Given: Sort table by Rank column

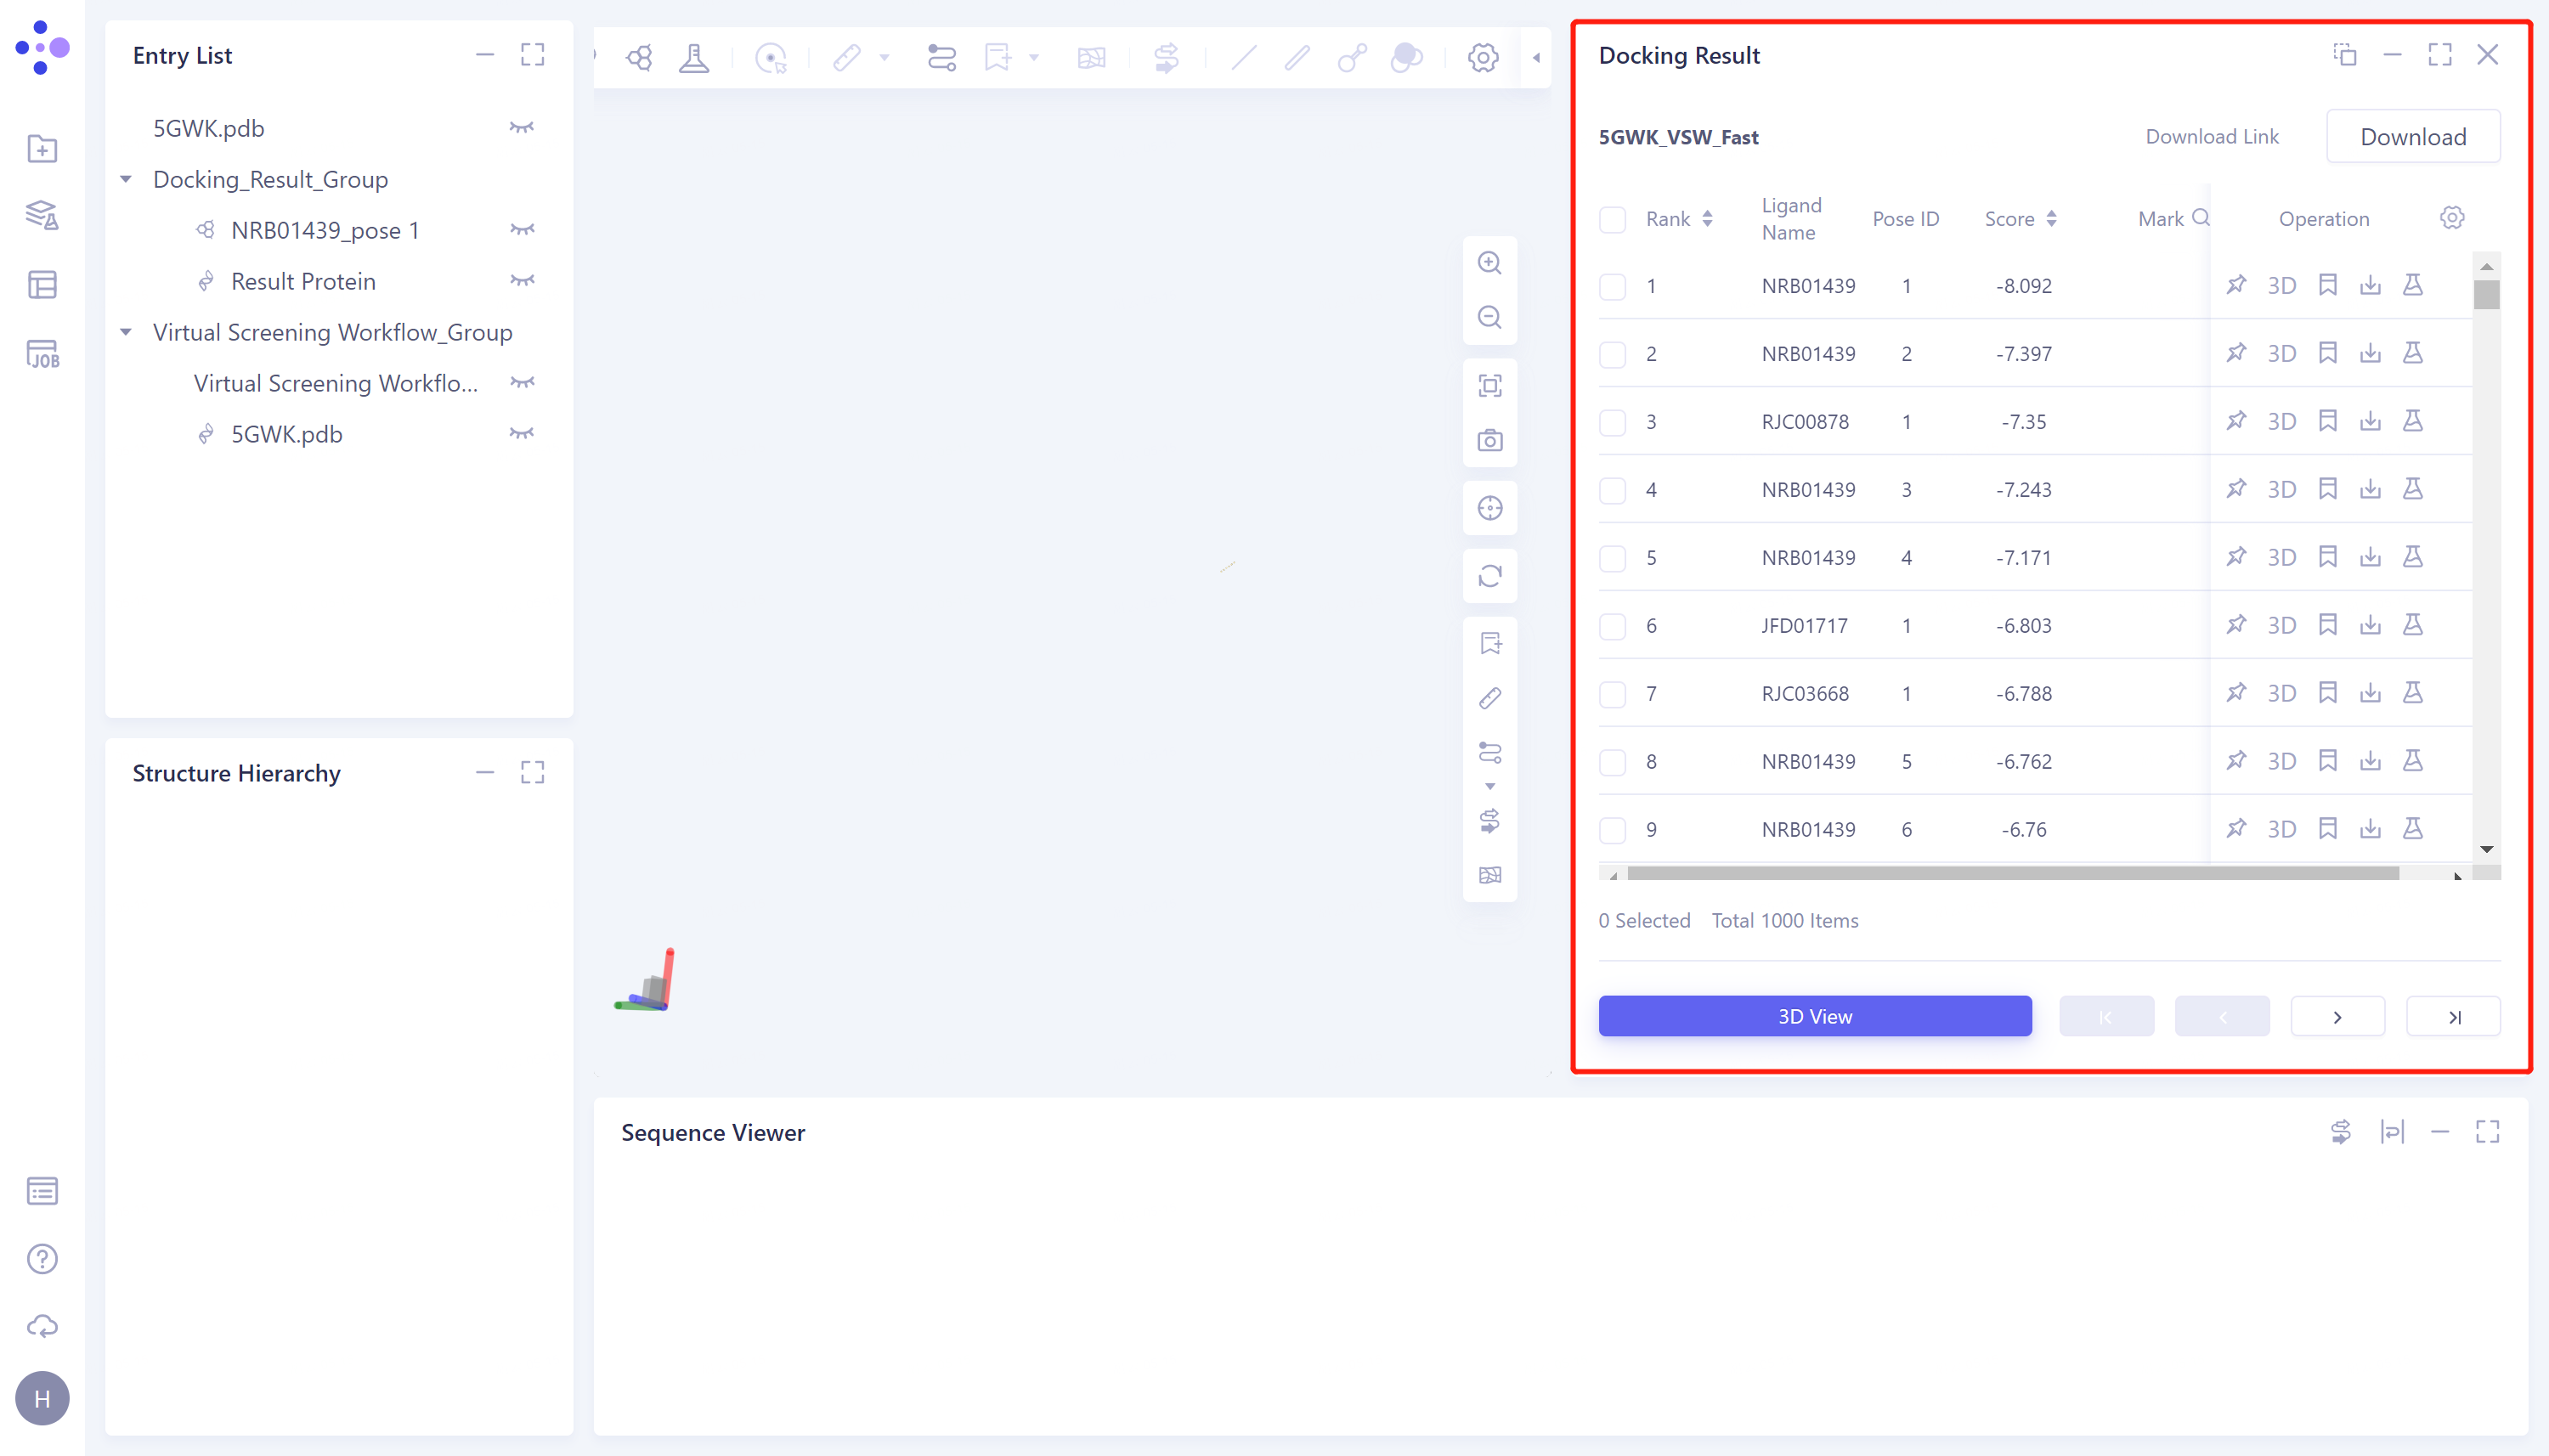Looking at the screenshot, I should [x=1707, y=219].
